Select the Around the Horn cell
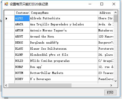 (x=64, y=36)
